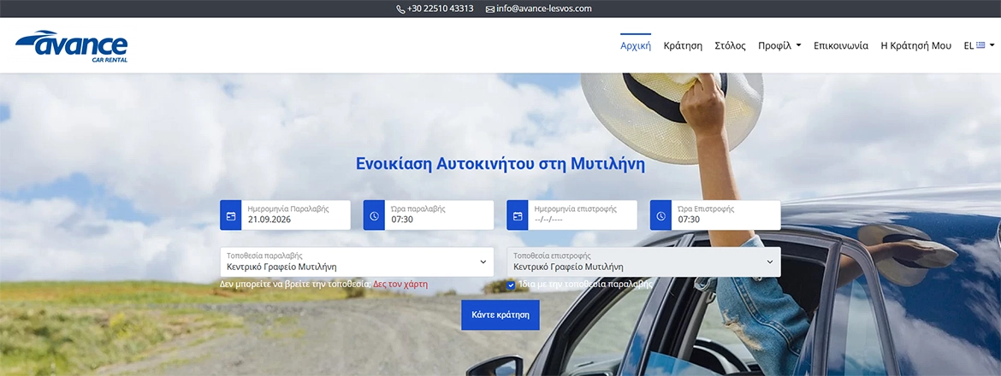Click the Greek flag icon

[980, 45]
